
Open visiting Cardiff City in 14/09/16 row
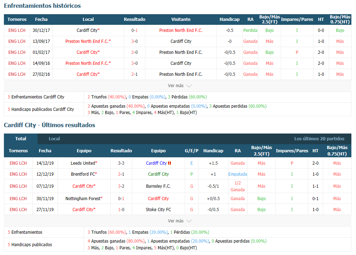tap(181, 63)
